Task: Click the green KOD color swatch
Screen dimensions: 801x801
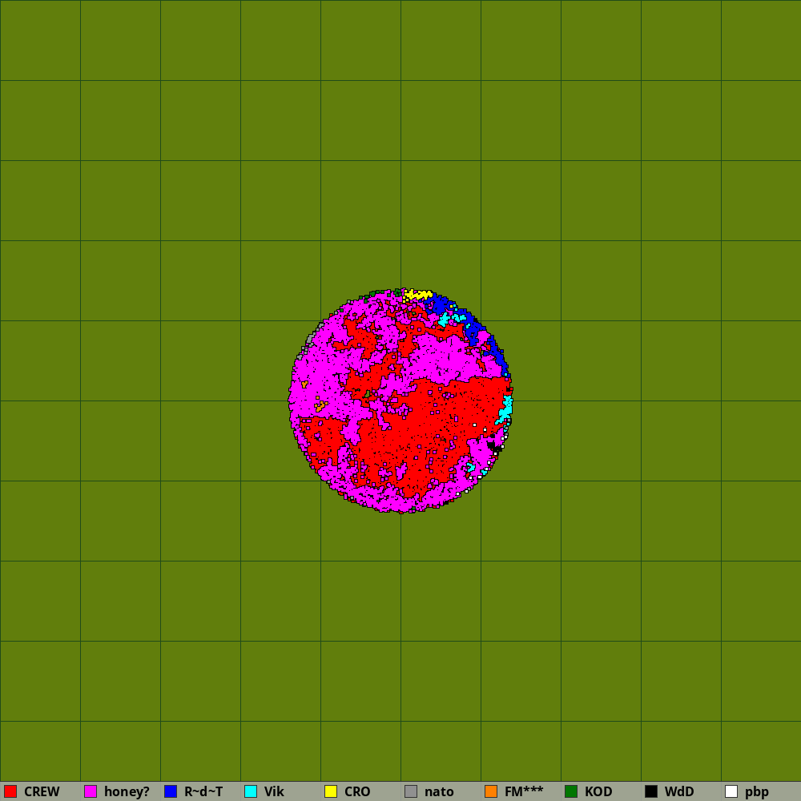Action: point(571,791)
